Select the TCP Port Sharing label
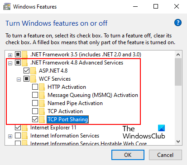This screenshot has width=187, height=165. click(68, 119)
